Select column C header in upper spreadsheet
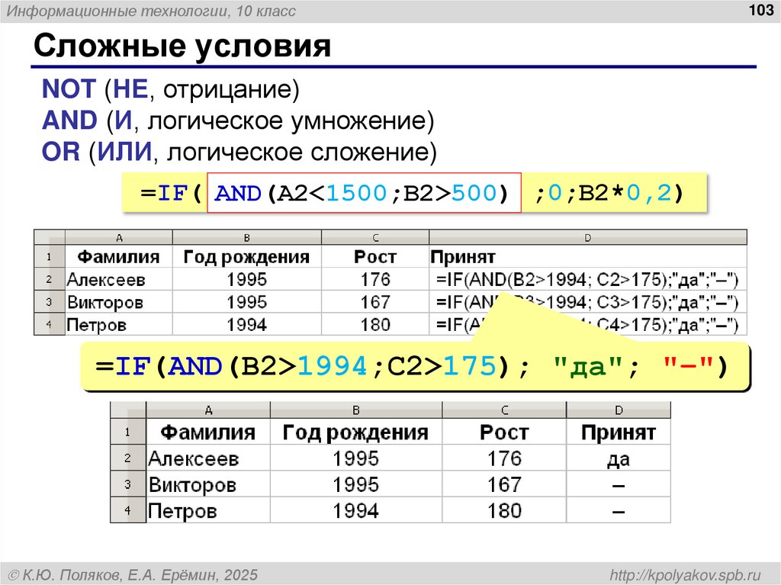Screen dimensions: 781x585 coord(375,237)
